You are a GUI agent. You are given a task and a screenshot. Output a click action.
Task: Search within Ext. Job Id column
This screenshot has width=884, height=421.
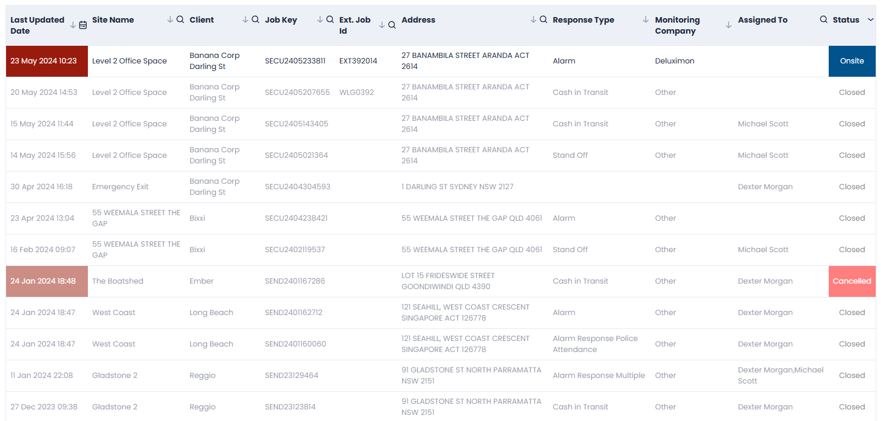[x=392, y=25]
